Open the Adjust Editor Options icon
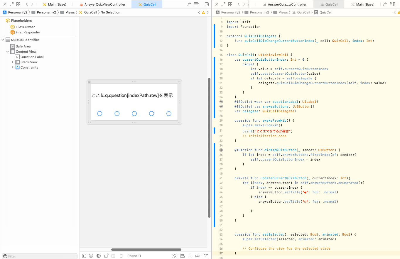400x259 pixels. [x=197, y=4]
